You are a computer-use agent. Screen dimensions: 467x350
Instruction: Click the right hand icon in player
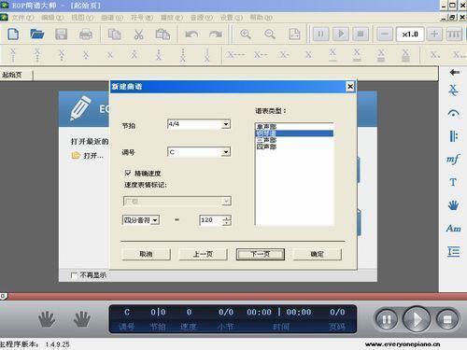(82, 319)
